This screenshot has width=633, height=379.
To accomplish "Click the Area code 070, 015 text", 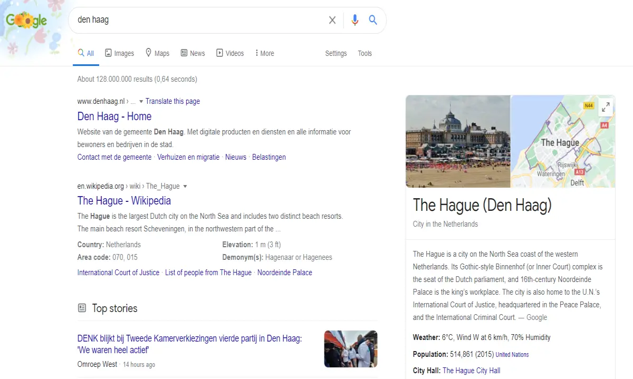I will pos(108,257).
